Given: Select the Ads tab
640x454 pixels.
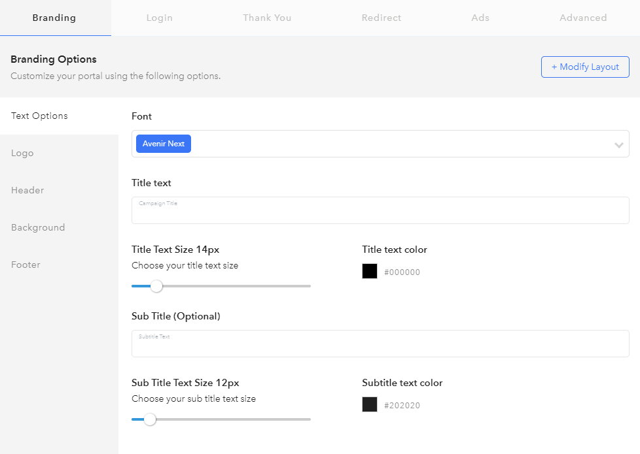Looking at the screenshot, I should pos(480,18).
